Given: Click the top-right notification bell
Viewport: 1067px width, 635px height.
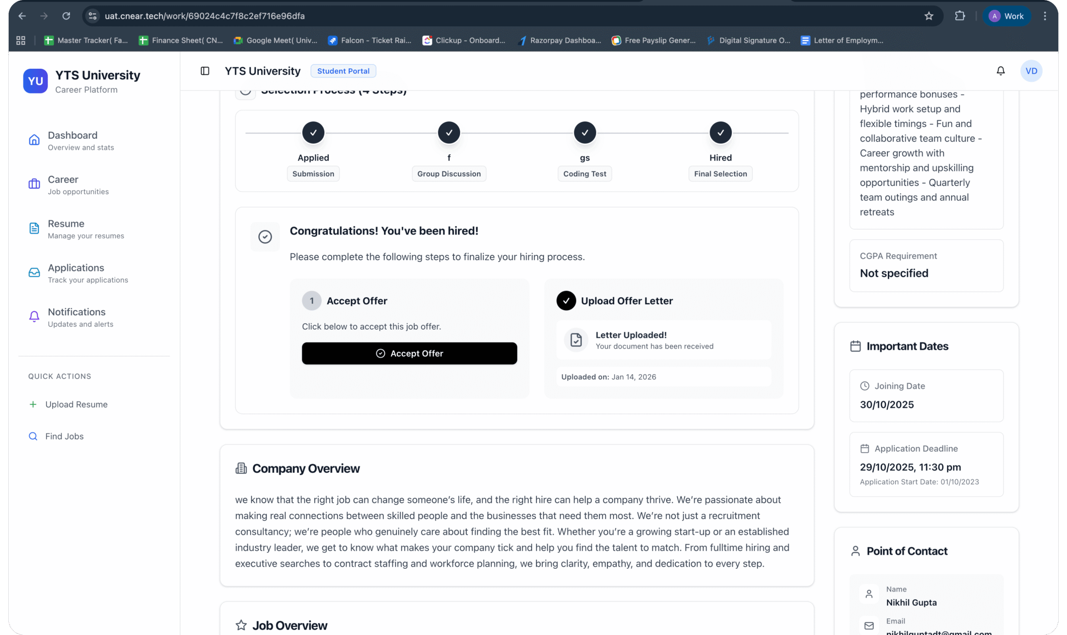Looking at the screenshot, I should pos(1001,70).
